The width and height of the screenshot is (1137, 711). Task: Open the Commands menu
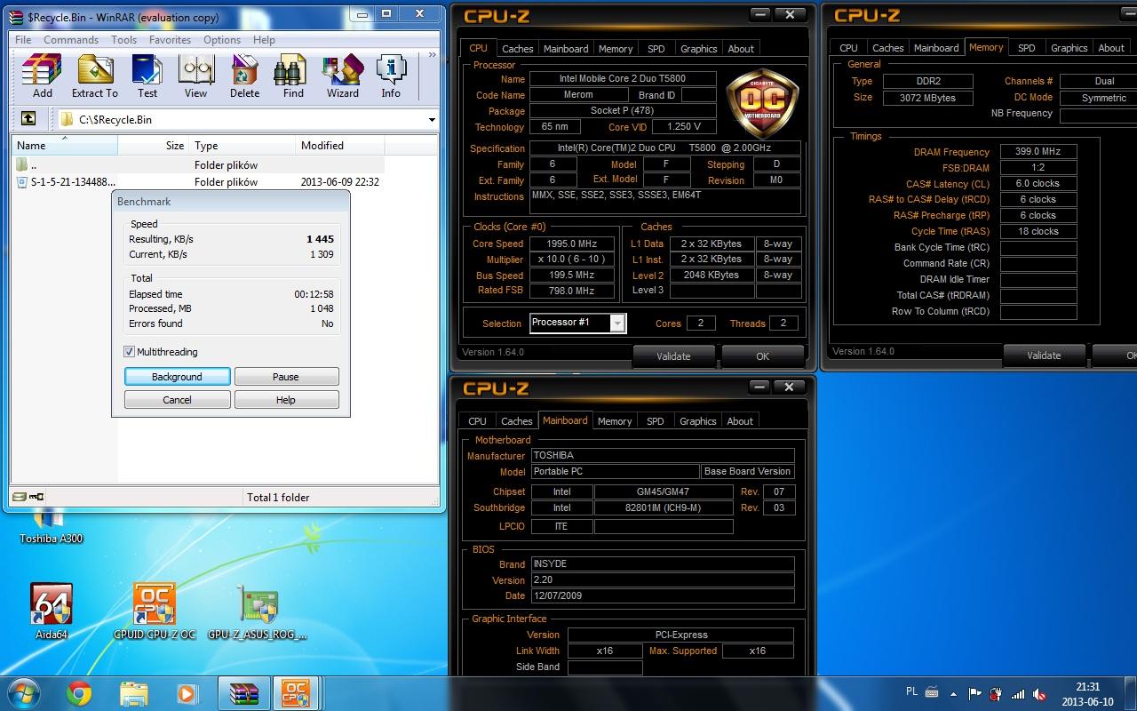pos(71,40)
